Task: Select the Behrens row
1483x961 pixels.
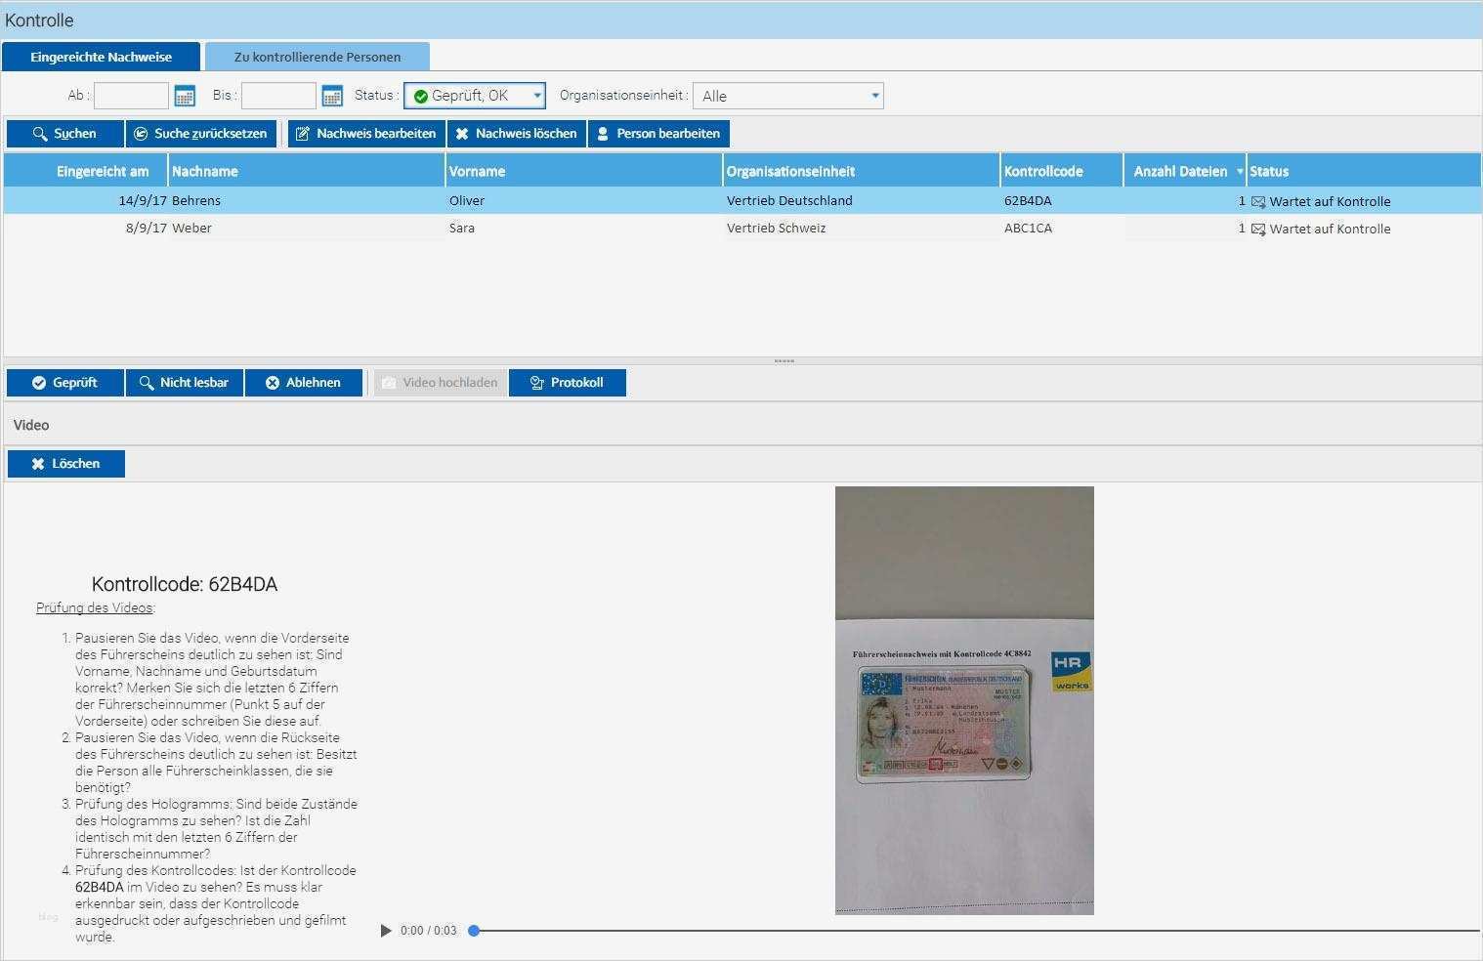Action: (x=742, y=201)
